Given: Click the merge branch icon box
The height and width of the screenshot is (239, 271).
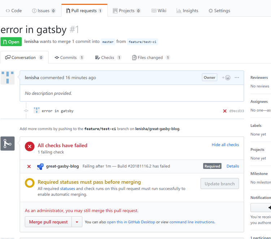Looking at the screenshot, I should click(x=8, y=143).
